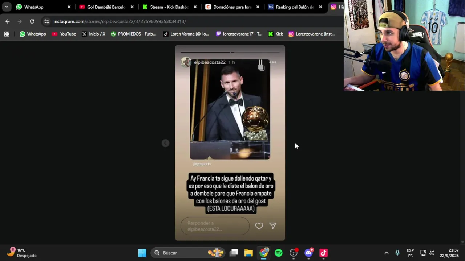The width and height of the screenshot is (465, 261).
Task: Like the story with the heart icon
Action: point(259,226)
